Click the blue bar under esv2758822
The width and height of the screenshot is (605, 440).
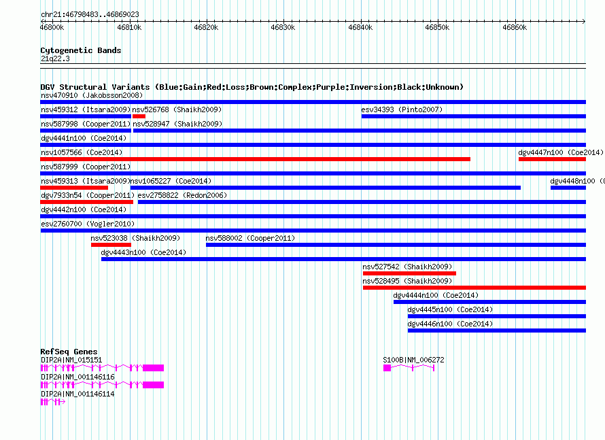[362, 202]
